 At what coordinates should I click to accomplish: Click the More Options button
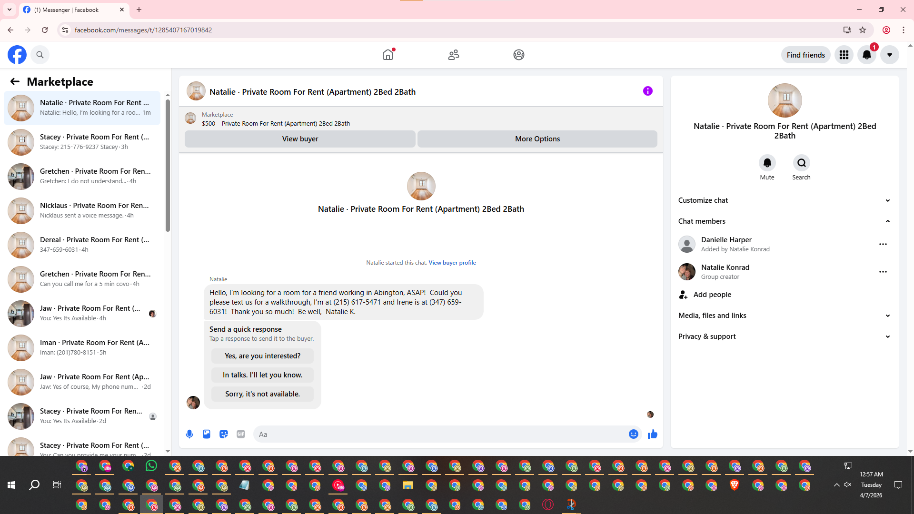click(x=537, y=138)
